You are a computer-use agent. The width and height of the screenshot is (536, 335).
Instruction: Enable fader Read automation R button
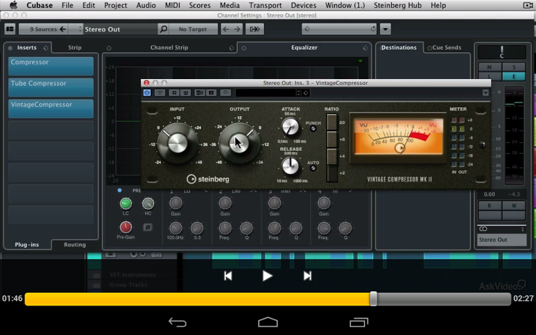click(490, 206)
